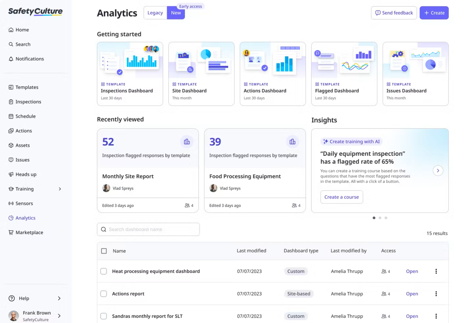This screenshot has height=323, width=474.
Task: Check the Actions report row checkbox
Action: 104,294
